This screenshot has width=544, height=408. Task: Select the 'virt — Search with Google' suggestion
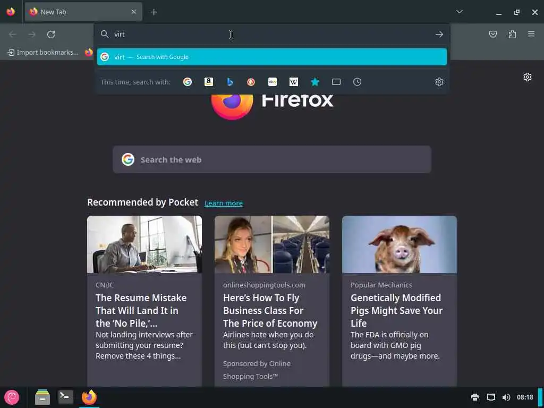pos(272,57)
